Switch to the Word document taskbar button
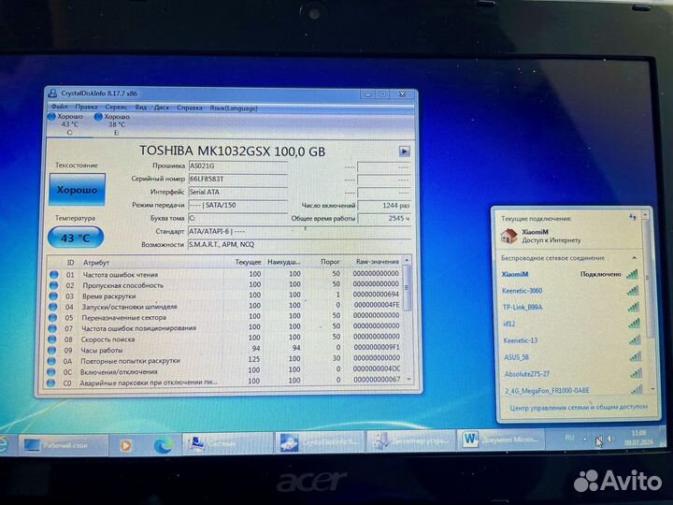 click(x=500, y=440)
